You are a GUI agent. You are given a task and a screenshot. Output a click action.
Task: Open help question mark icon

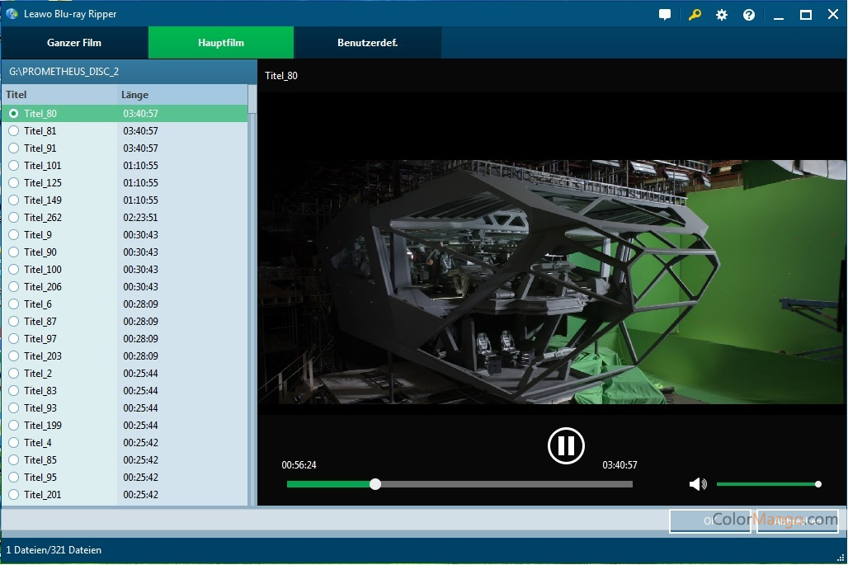pos(749,15)
